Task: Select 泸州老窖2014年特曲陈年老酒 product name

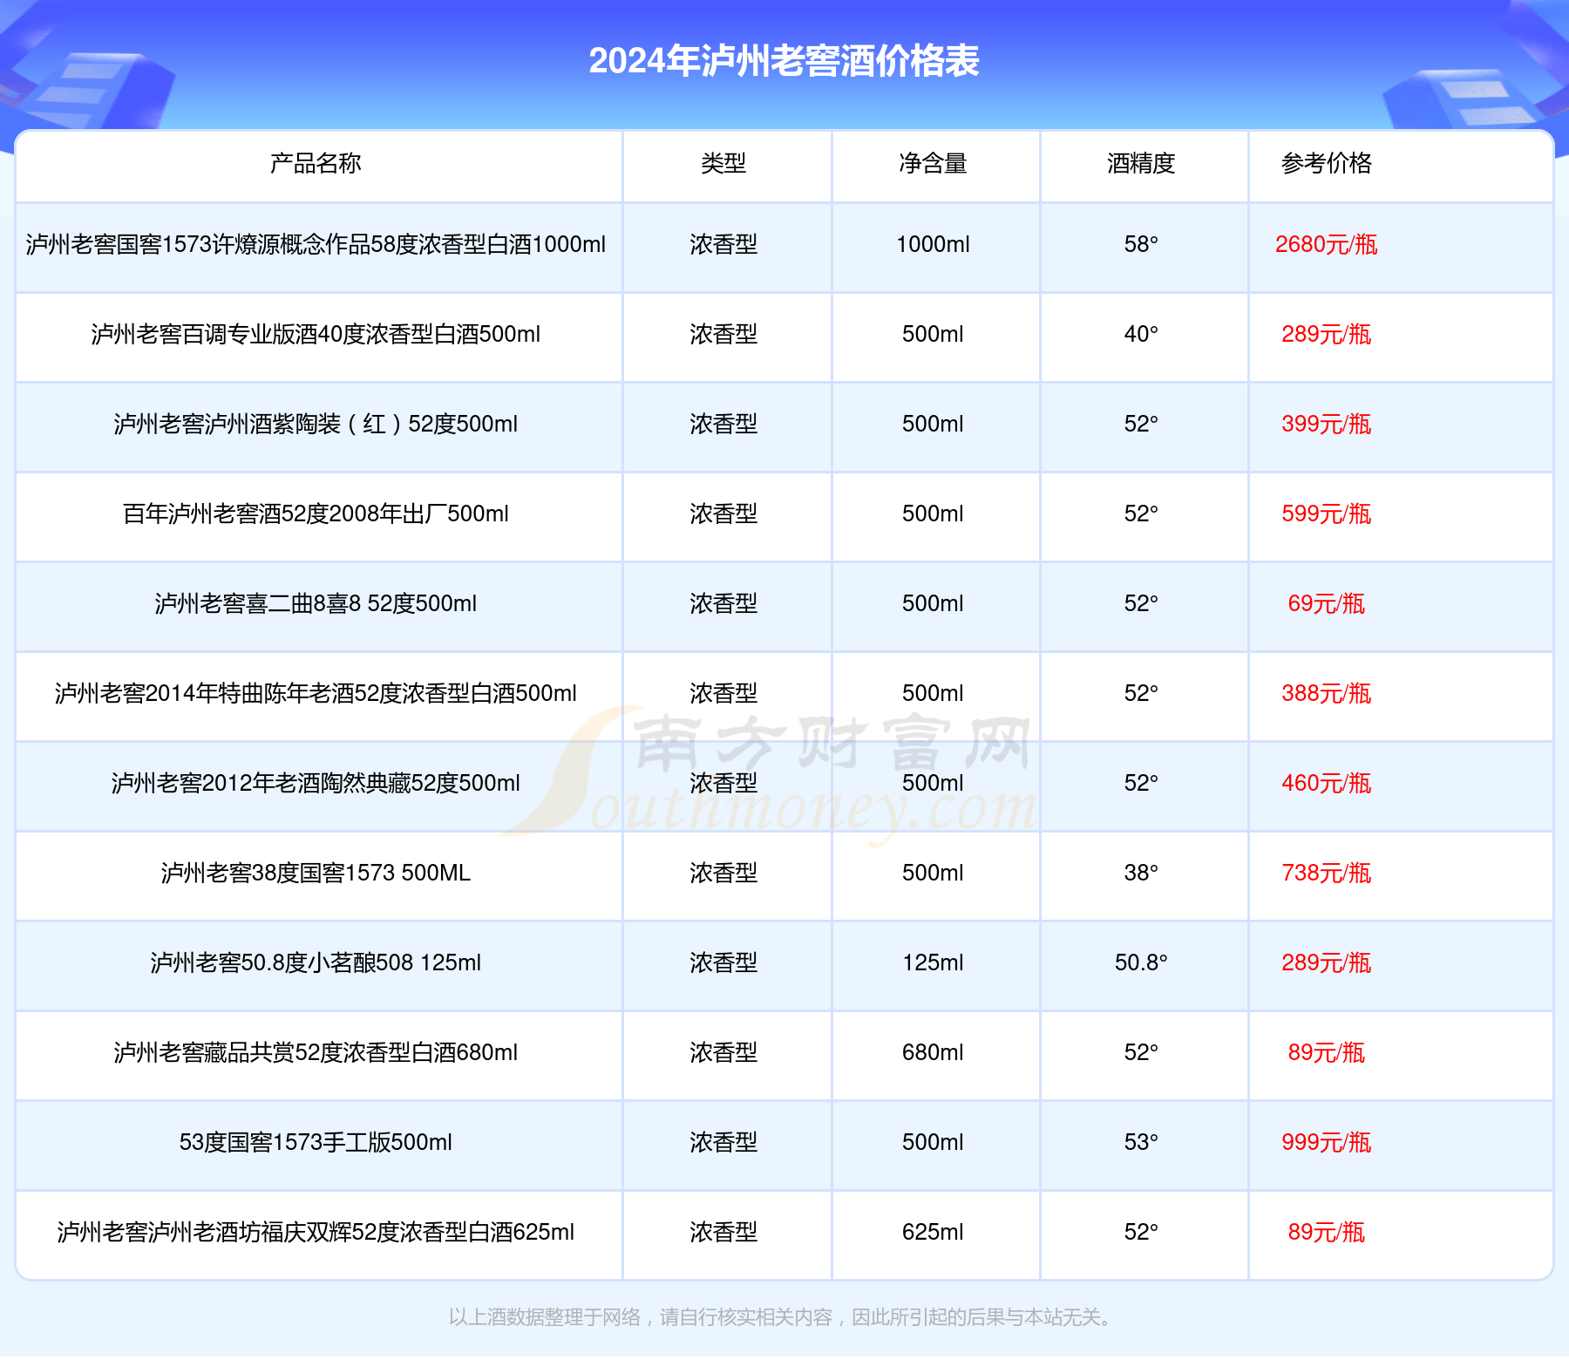Action: coord(316,693)
